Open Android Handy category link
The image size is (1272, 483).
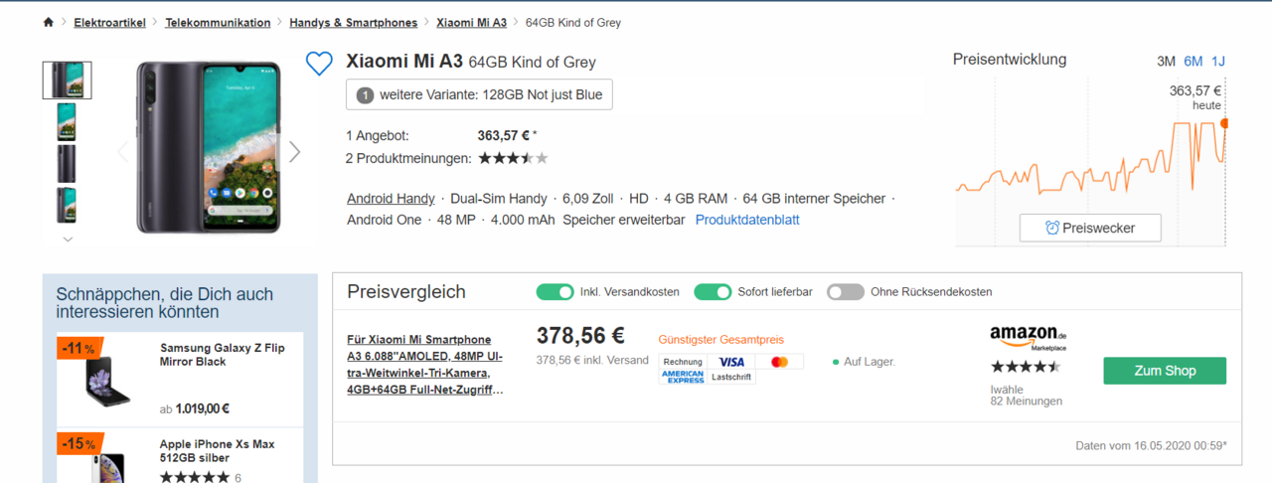[x=391, y=199]
